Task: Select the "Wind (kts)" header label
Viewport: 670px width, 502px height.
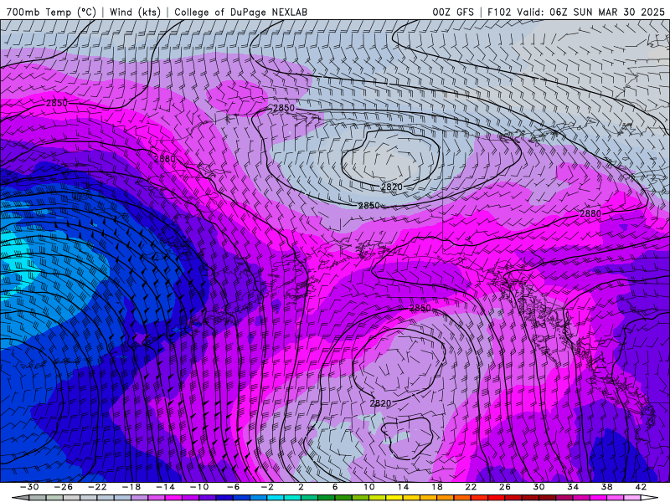Action: click(135, 12)
